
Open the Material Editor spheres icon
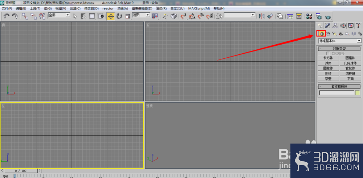309,16
